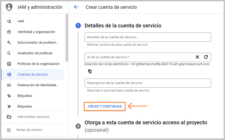Click the Analizador de políticas document icon
This screenshot has width=225, height=140.
tap(9, 53)
